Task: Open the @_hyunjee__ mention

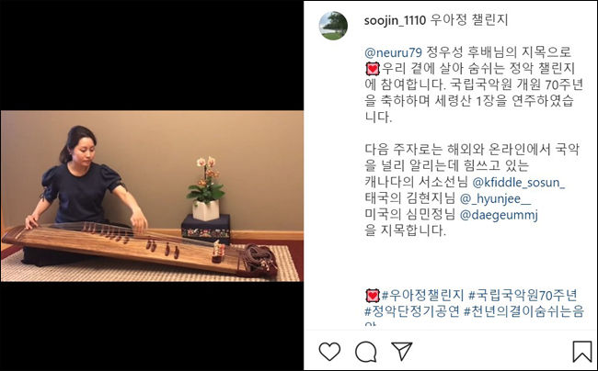Action: (x=495, y=198)
